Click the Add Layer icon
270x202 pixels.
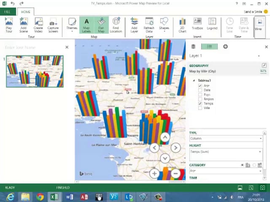pyautogui.click(x=134, y=25)
